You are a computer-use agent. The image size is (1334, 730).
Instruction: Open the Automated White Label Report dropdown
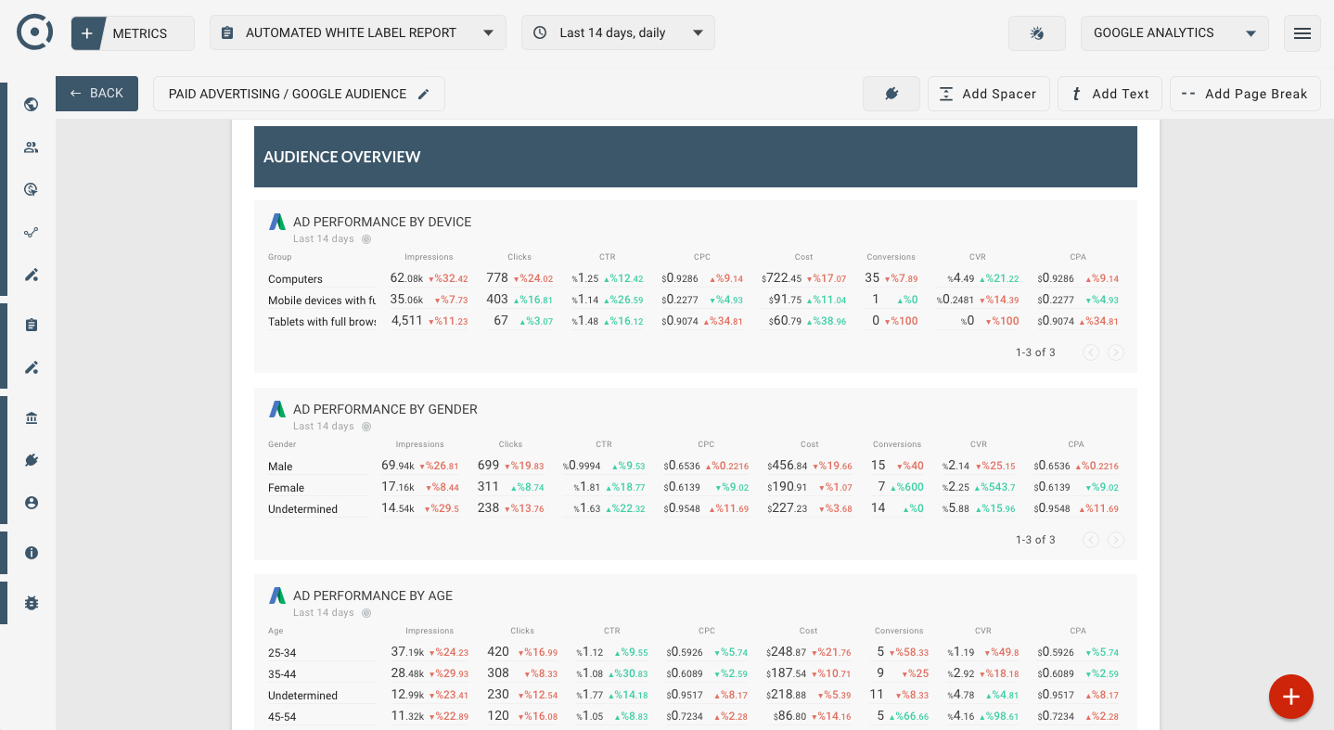(x=358, y=32)
